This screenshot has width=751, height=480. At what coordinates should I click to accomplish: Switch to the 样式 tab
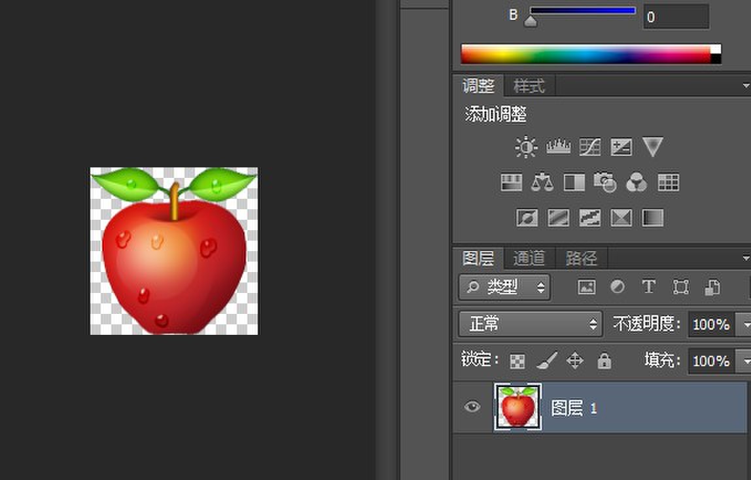pyautogui.click(x=529, y=86)
